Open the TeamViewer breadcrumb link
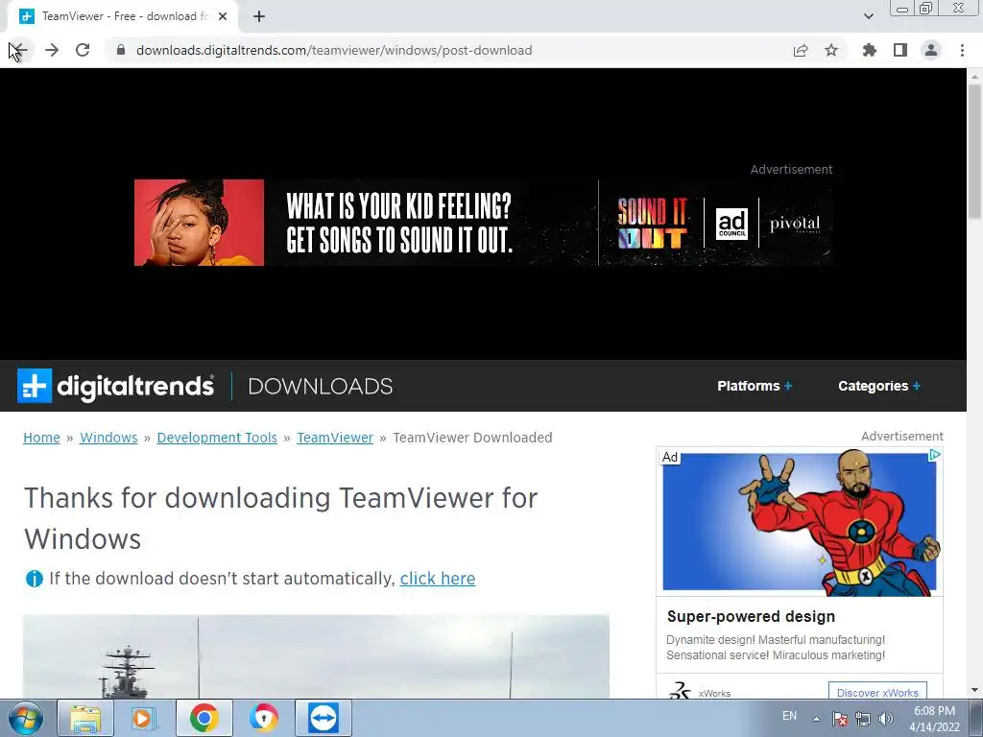The width and height of the screenshot is (983, 737). [x=335, y=438]
